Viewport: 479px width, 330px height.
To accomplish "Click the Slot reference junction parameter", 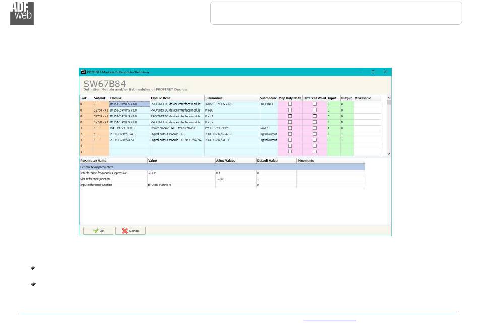I will click(113, 179).
